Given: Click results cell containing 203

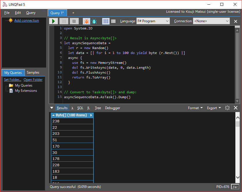Looking at the screenshot, I should coord(72,134).
